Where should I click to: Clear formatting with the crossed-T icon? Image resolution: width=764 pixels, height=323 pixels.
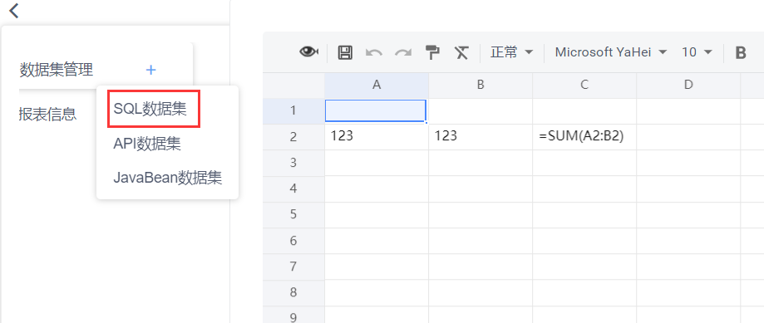(x=461, y=52)
